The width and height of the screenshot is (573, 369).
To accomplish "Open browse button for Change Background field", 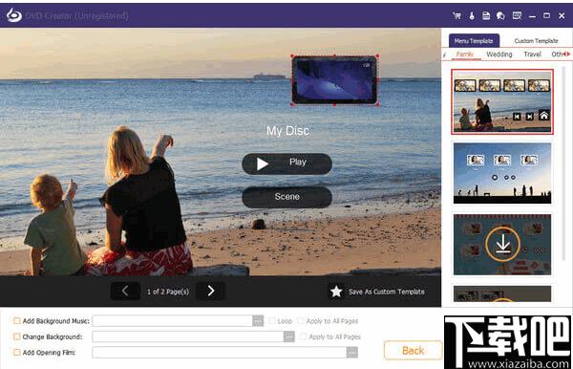I will 288,336.
